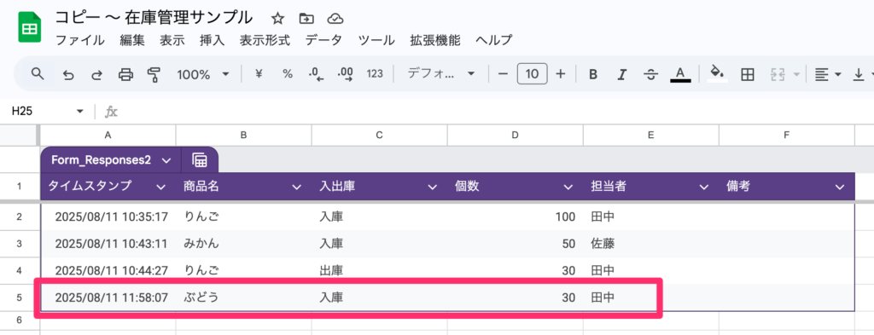
Task: Select cell containing ぶどう
Action: pos(243,298)
